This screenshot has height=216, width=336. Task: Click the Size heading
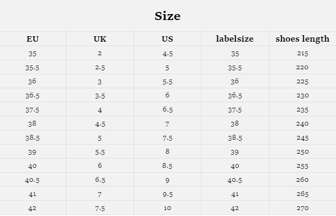167,16
